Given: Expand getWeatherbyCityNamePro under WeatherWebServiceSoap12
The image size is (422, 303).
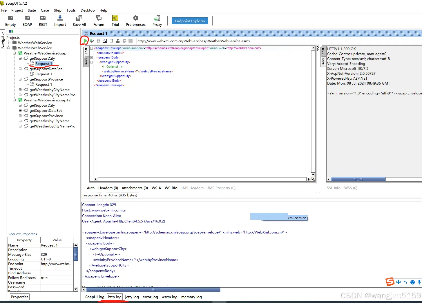Looking at the screenshot, I should pyautogui.click(x=20, y=126).
